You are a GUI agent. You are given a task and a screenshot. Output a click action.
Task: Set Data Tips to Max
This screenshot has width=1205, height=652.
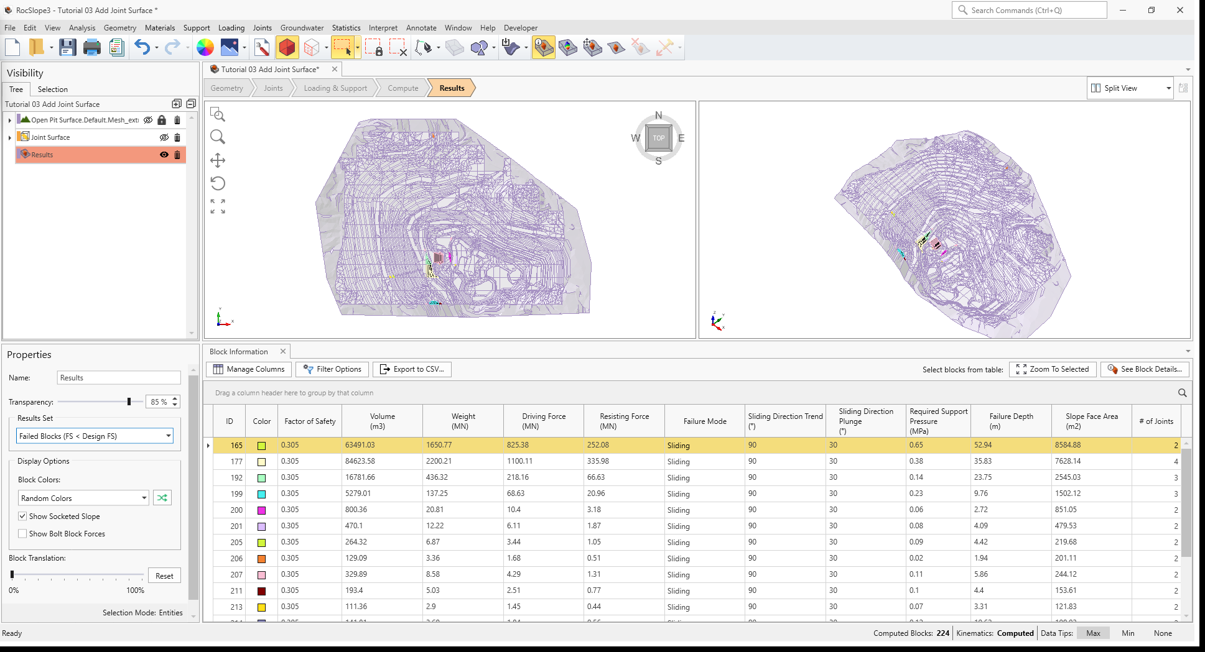tap(1094, 633)
